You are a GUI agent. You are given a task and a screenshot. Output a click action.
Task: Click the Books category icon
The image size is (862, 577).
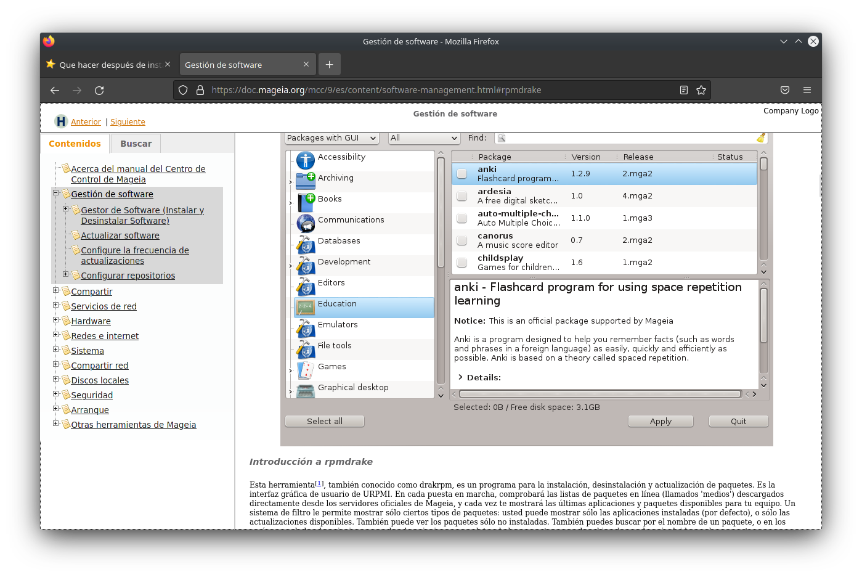point(306,202)
